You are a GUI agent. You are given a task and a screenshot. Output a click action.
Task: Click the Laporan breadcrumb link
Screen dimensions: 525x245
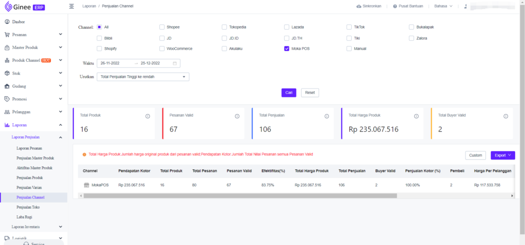click(89, 6)
